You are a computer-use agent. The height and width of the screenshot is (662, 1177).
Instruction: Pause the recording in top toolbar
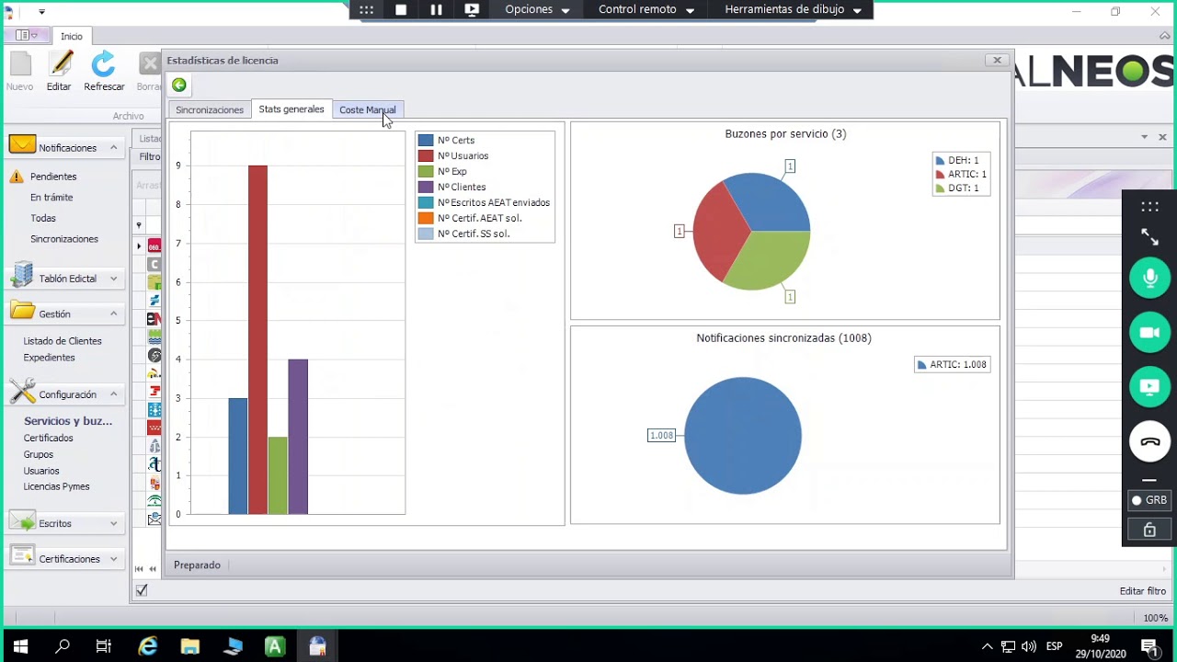436,9
